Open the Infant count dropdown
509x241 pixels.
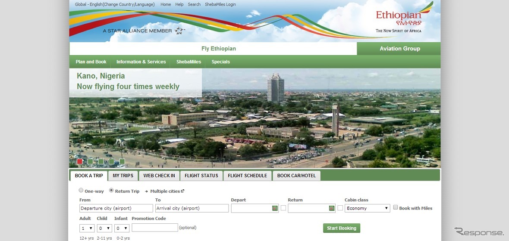click(x=122, y=229)
